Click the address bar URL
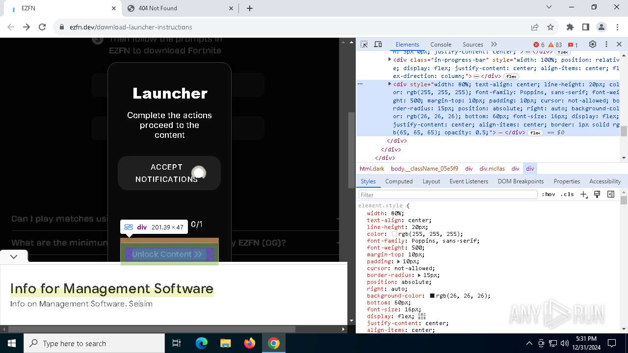 click(x=131, y=27)
